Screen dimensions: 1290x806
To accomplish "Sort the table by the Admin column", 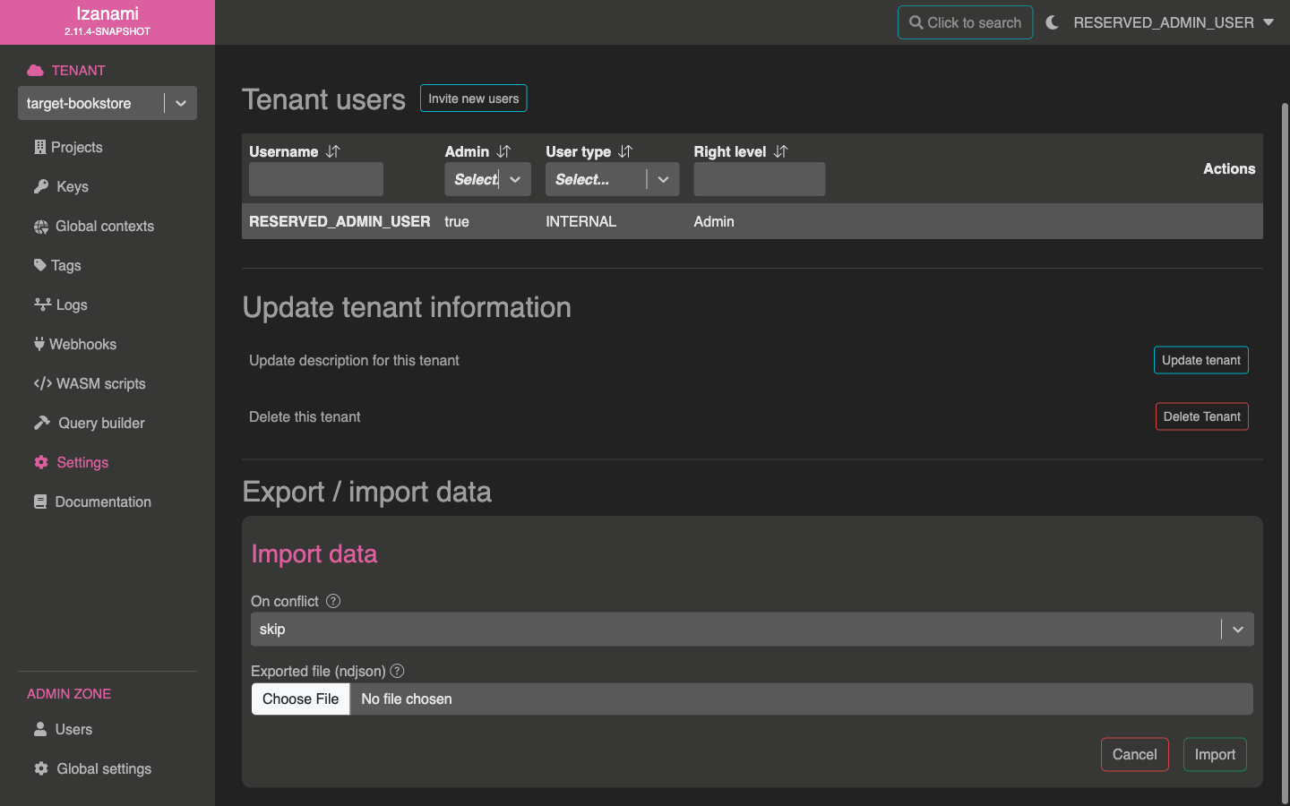I will (503, 151).
